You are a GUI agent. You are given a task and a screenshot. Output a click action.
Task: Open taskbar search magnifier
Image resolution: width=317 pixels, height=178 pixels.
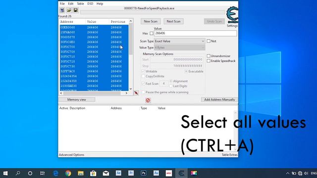click(18, 173)
